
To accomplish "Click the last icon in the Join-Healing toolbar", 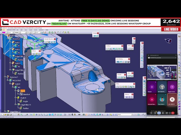I will click(129, 62).
